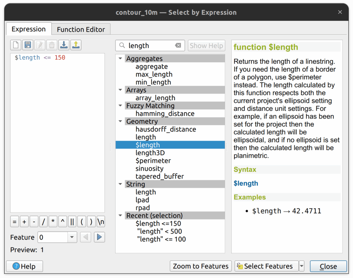Click the Aggregates group header
The image size is (353, 278).
coord(175,58)
